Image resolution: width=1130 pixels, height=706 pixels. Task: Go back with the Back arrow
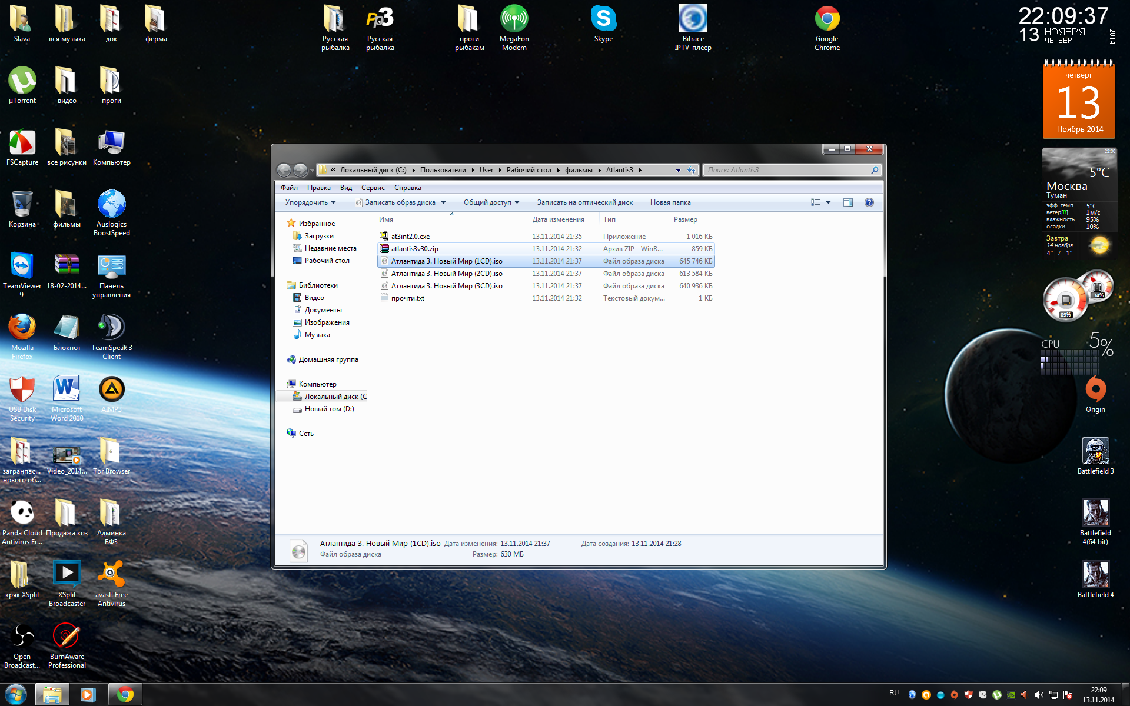click(284, 170)
